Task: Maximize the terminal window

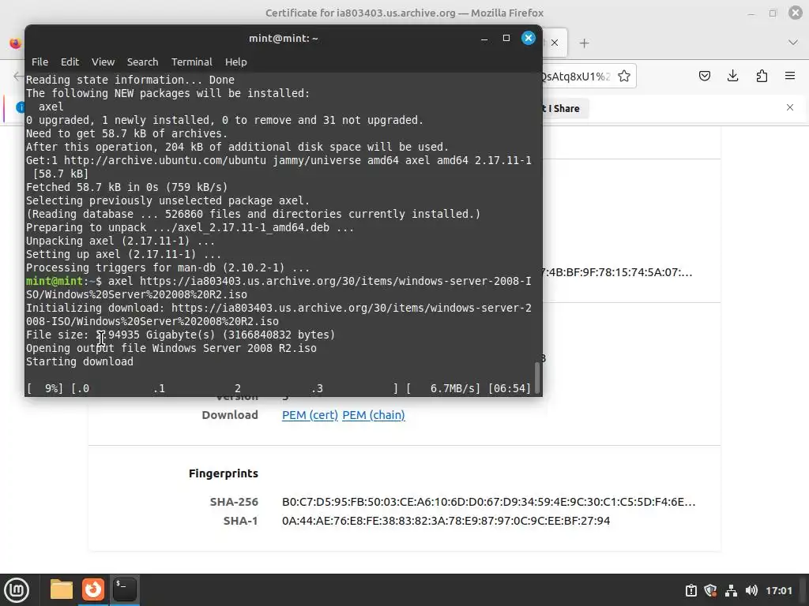Action: [x=506, y=38]
